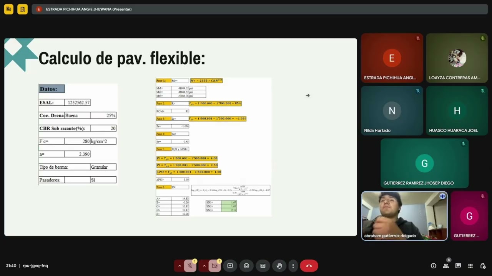
Task: Open the three-dot more options menu
Action: [x=293, y=266]
